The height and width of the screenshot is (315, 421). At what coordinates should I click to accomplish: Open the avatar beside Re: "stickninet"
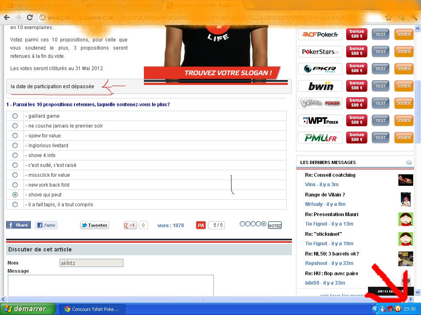(405, 239)
